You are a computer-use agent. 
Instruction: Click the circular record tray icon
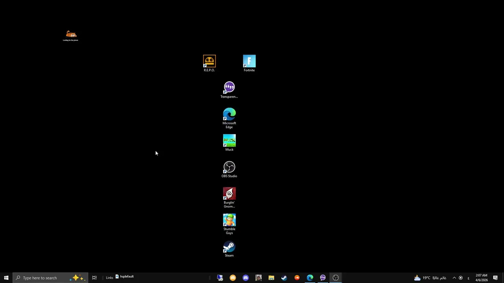click(461, 278)
